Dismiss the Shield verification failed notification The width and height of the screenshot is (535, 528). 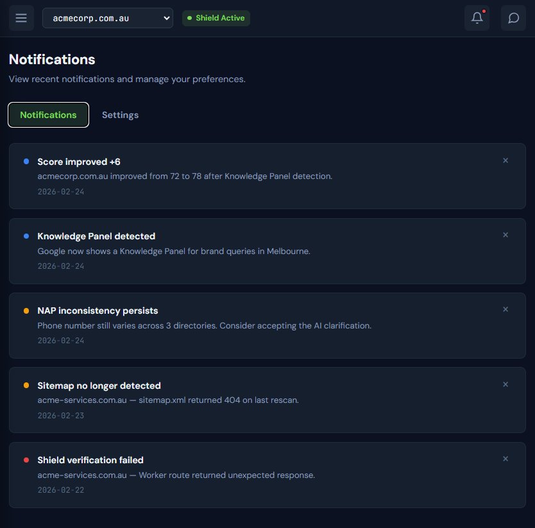pyautogui.click(x=505, y=459)
